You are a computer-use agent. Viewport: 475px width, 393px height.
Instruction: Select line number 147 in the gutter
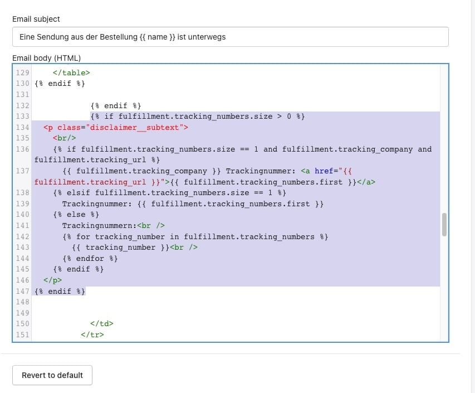pyautogui.click(x=22, y=291)
